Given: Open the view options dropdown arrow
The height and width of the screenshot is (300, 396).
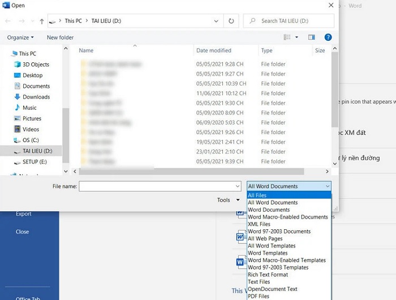Looking at the screenshot, I should [297, 37].
